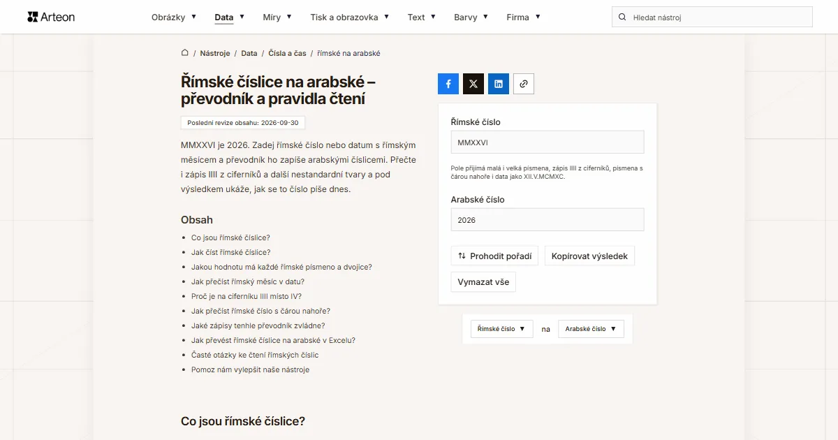The image size is (838, 440).
Task: Jump to římské číslo s čárou nahoře
Action: tap(260, 311)
